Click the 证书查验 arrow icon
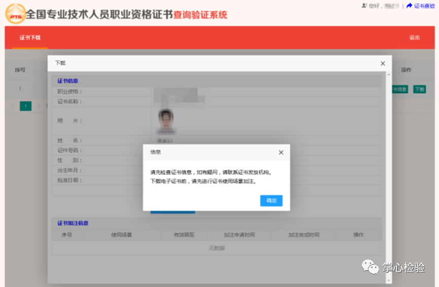439x287 pixels. pyautogui.click(x=409, y=6)
